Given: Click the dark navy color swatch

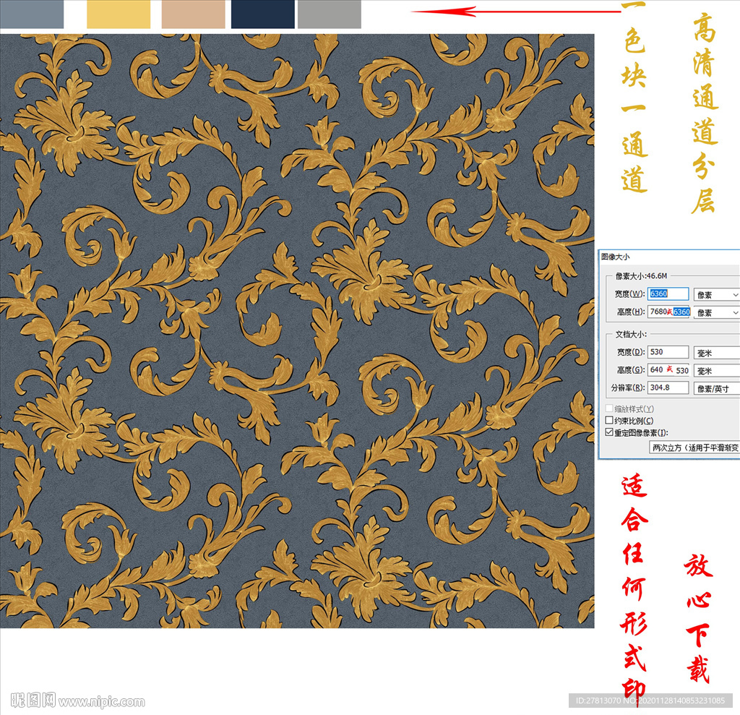Looking at the screenshot, I should coord(263,14).
